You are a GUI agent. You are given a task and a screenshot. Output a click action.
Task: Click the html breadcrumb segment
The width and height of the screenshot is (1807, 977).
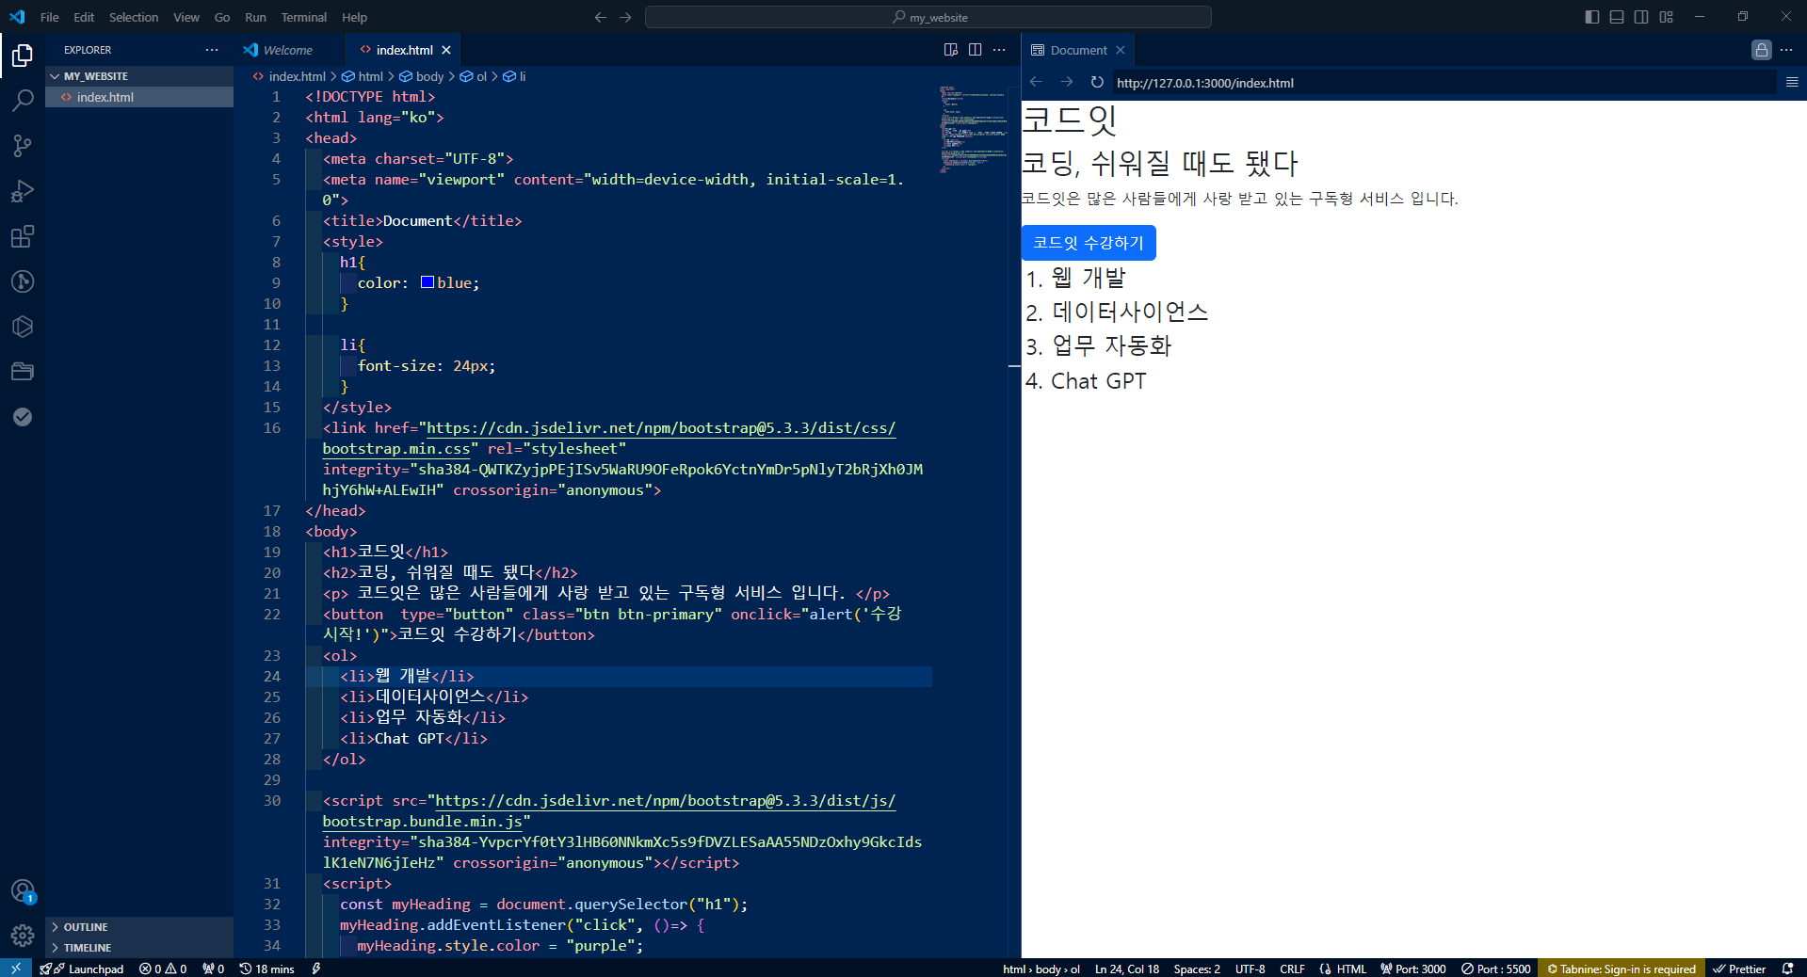363,76
